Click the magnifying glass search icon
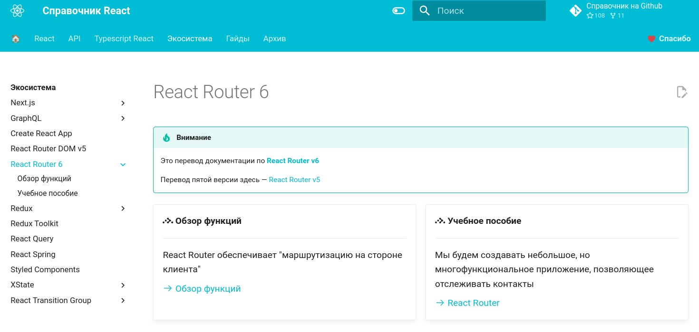The height and width of the screenshot is (332, 699). [x=425, y=11]
